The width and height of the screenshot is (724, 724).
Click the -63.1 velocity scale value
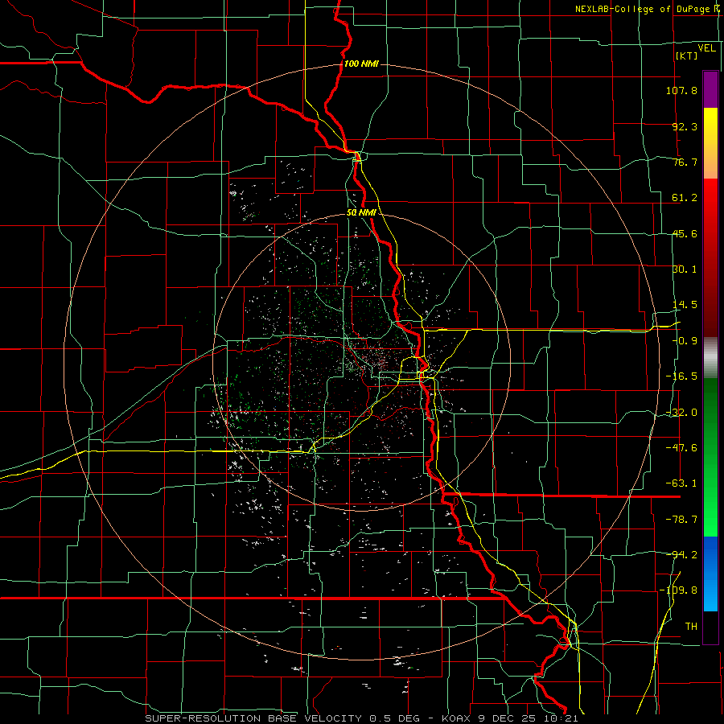click(x=681, y=483)
